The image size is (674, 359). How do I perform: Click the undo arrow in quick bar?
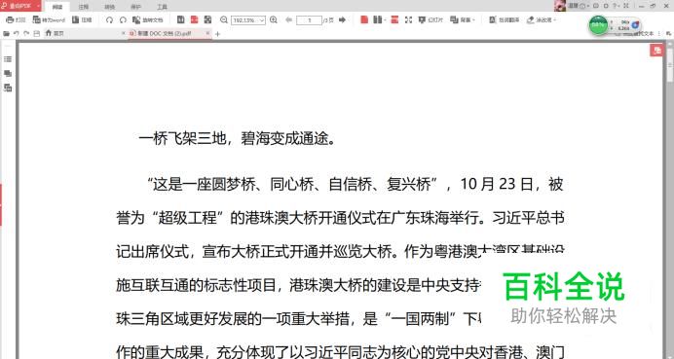[x=17, y=33]
